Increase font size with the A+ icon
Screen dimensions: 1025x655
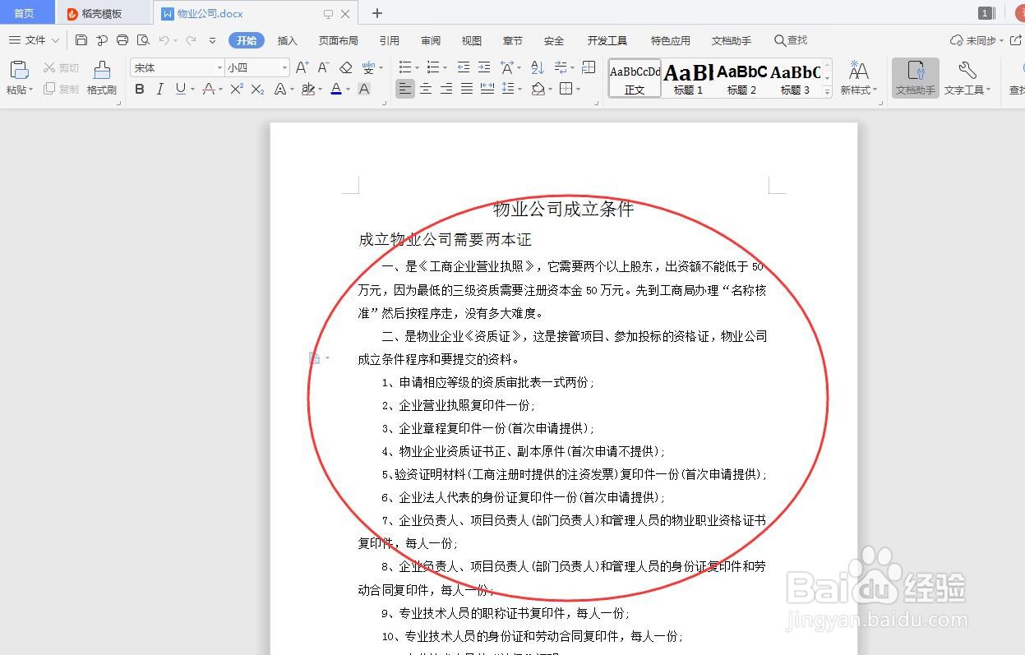[302, 67]
